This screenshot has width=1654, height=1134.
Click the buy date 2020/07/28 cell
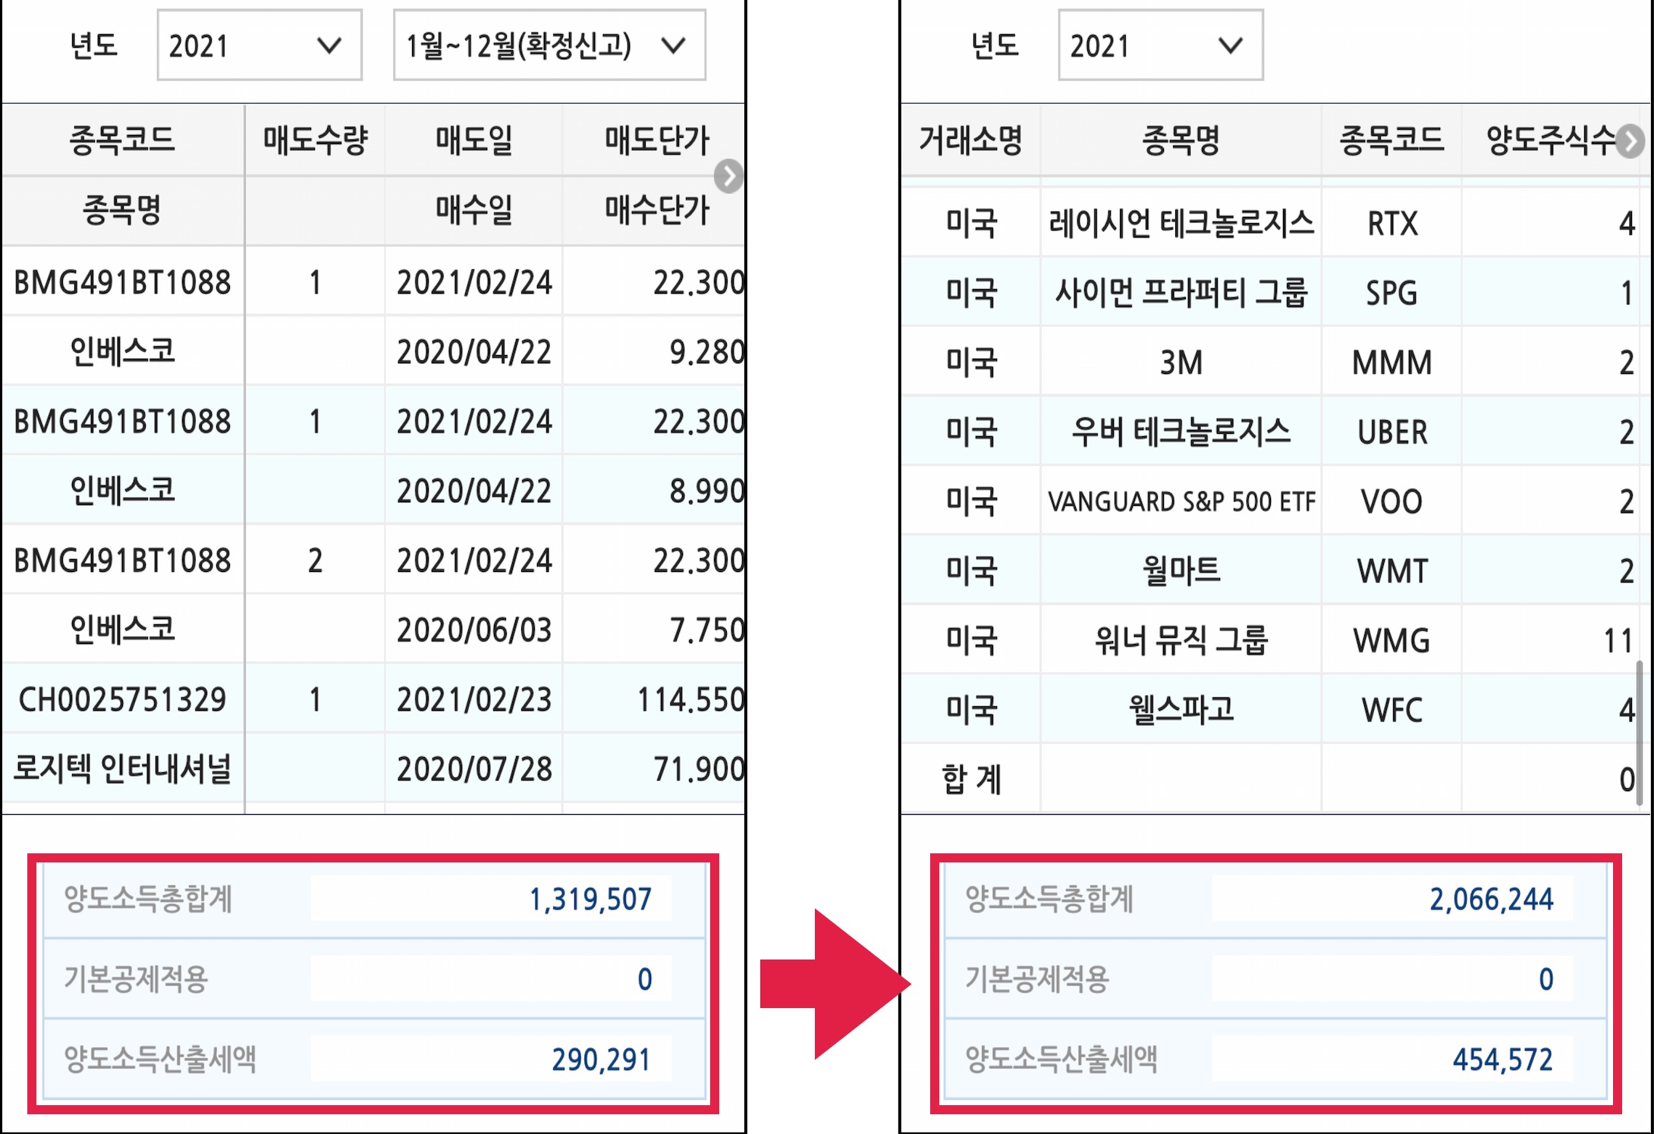[x=474, y=768]
